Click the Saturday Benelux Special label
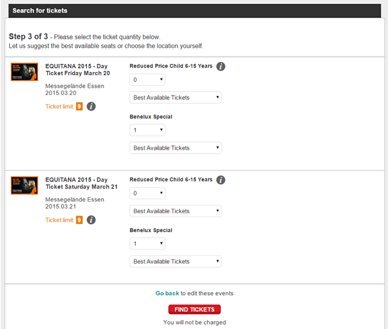 (151, 230)
